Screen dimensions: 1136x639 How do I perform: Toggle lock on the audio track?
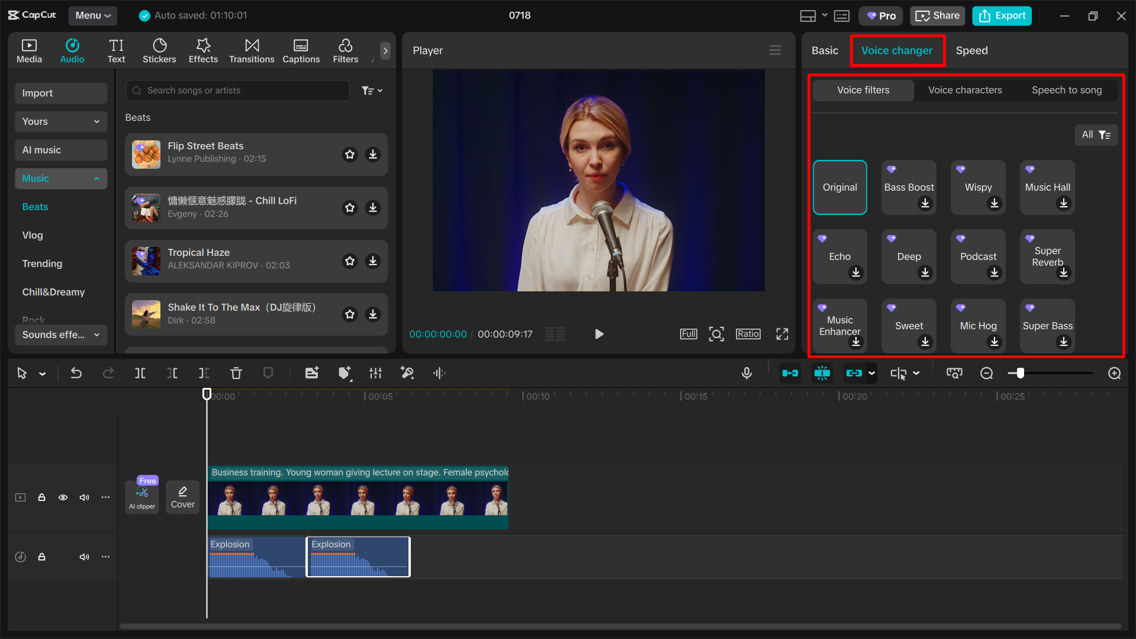(x=41, y=557)
